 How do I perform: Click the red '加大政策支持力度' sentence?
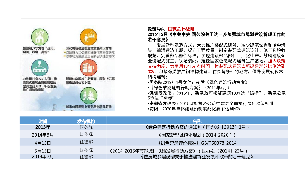tap(217, 66)
